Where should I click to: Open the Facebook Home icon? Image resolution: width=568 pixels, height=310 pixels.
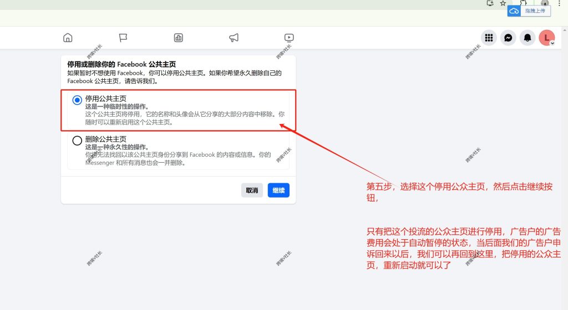68,38
